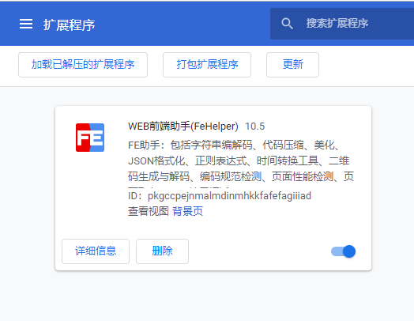Click the FeHelper FE extension icon

(x=90, y=138)
